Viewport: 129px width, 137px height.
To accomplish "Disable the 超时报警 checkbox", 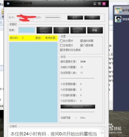I will (x=82, y=41).
